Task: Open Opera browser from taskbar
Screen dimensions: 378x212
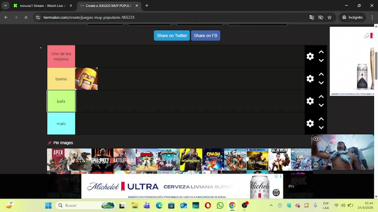Action: coord(208,206)
